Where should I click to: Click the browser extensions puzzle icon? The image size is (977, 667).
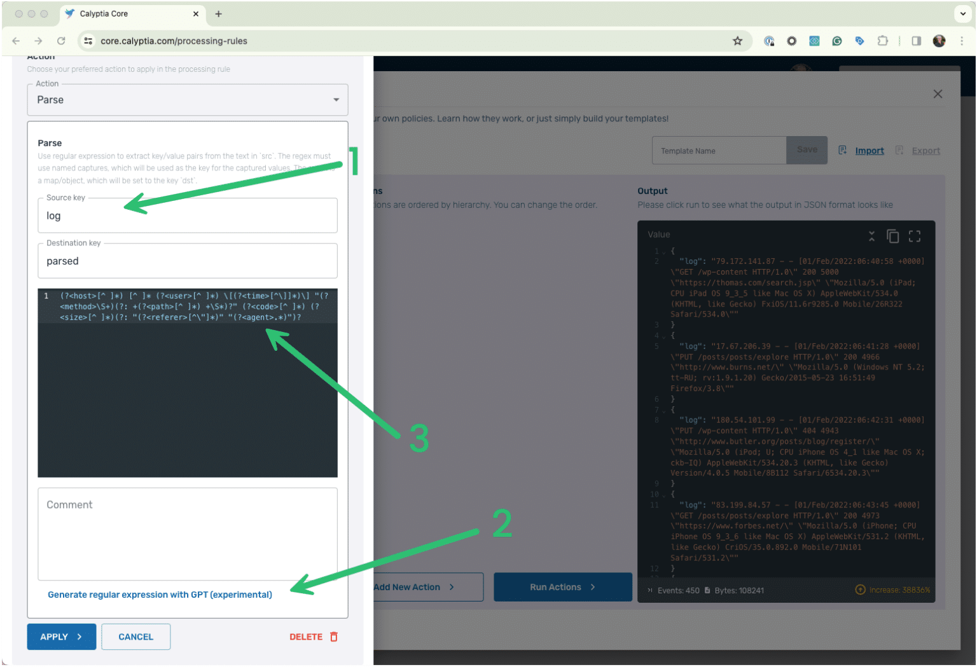tap(883, 41)
